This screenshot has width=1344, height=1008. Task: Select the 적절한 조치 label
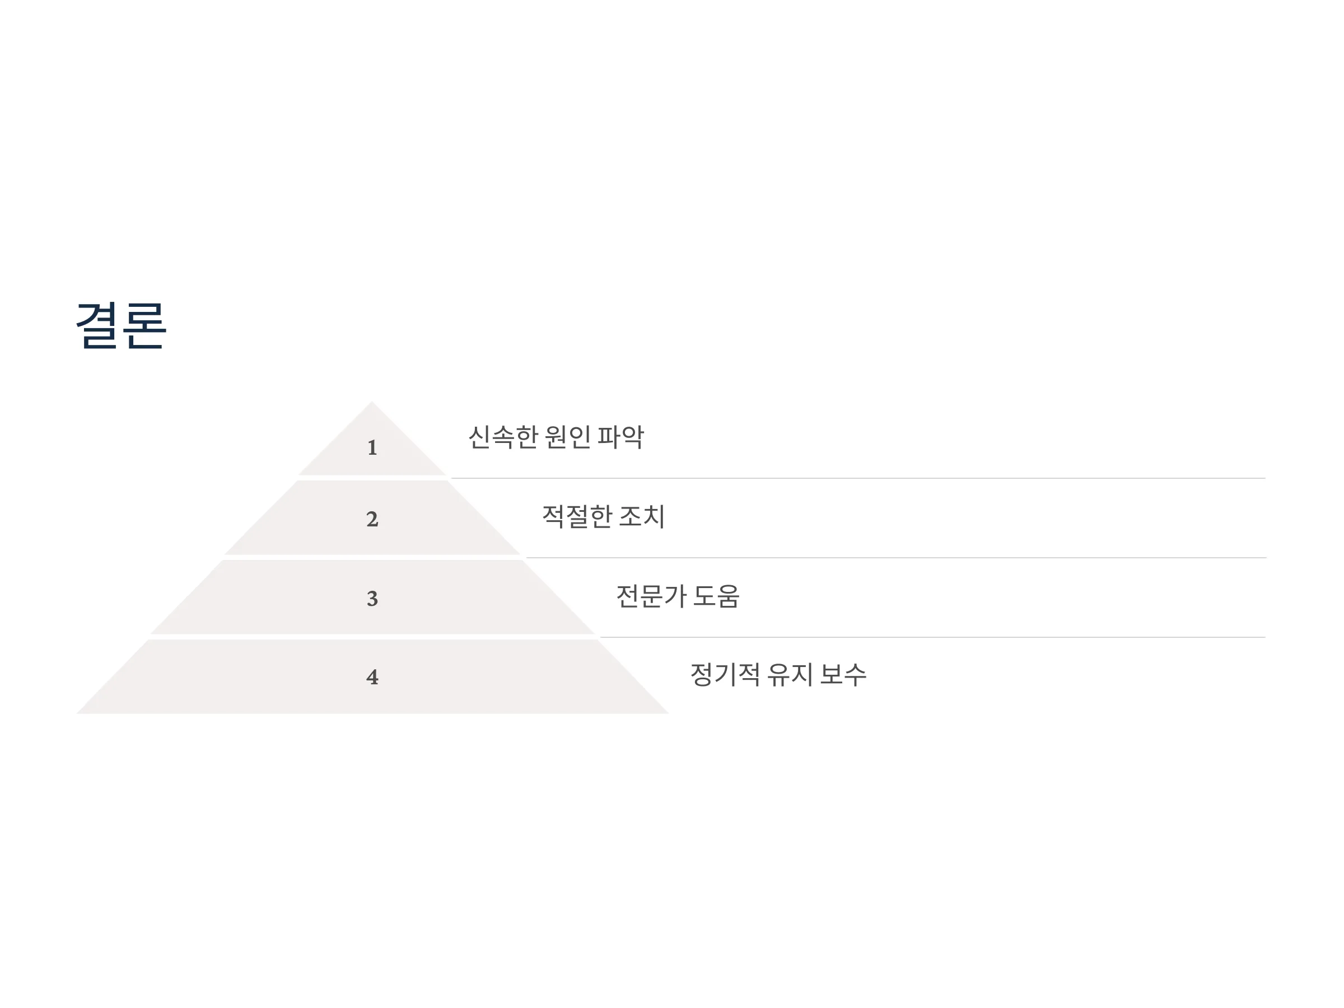(603, 516)
